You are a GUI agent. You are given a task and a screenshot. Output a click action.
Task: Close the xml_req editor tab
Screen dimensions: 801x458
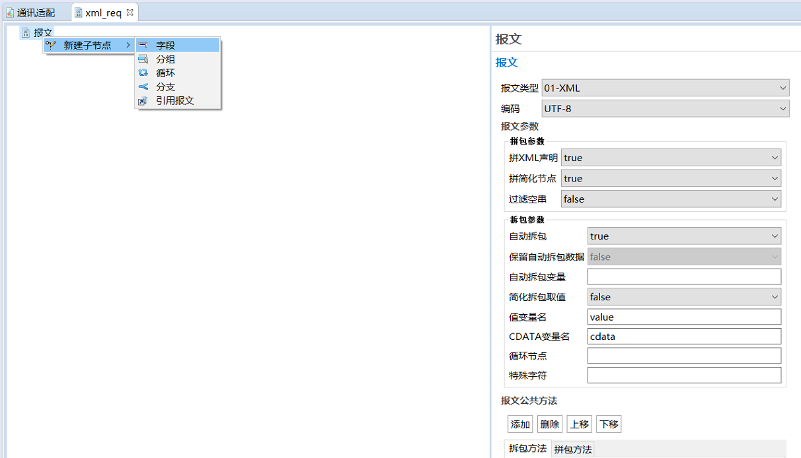click(x=130, y=13)
